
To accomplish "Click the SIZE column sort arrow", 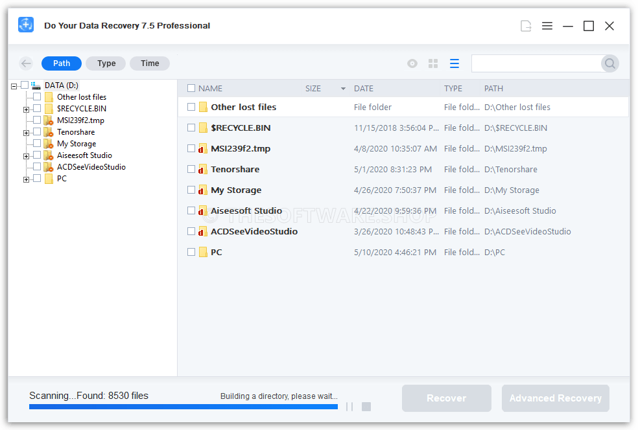I will coord(343,89).
